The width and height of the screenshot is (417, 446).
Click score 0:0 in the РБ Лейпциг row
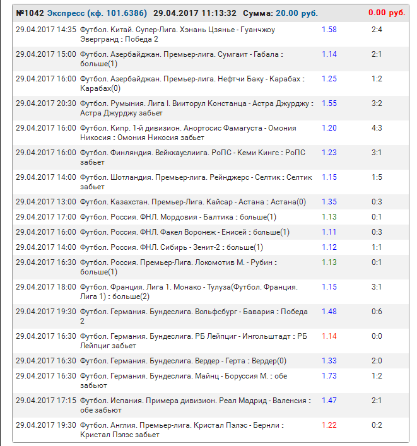tap(377, 336)
